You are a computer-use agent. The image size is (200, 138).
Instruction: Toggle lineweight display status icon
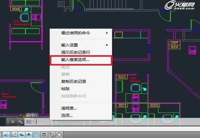[29, 135]
